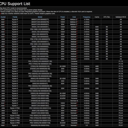The height and width of the screenshot is (128, 128).
Task: Click the Socket column header
Action: pos(3,17)
